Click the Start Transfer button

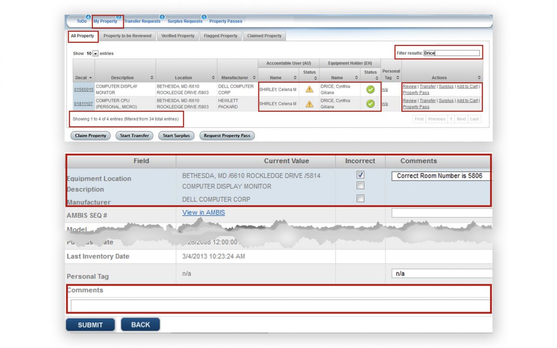click(134, 136)
